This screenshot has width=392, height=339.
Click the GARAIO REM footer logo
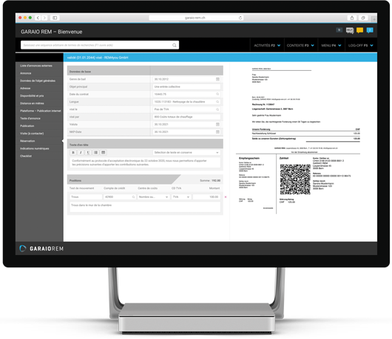point(41,249)
